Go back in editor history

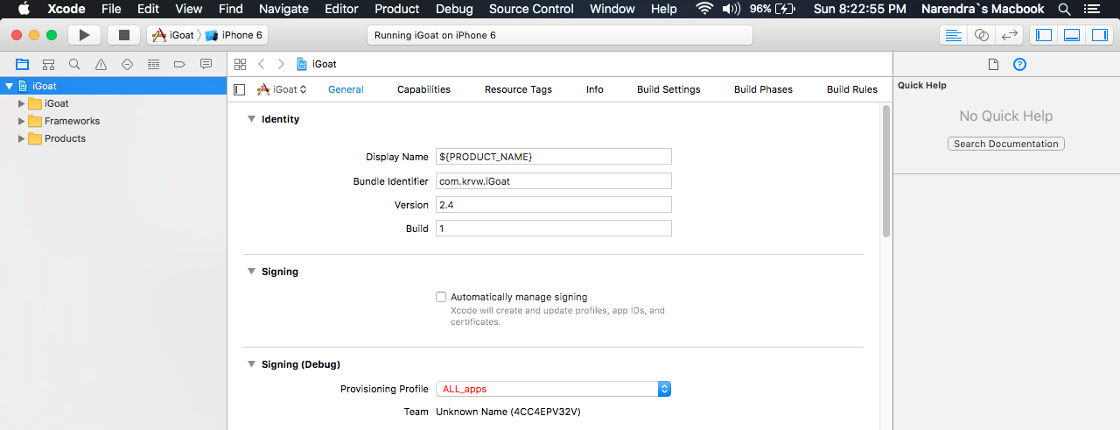coord(261,64)
